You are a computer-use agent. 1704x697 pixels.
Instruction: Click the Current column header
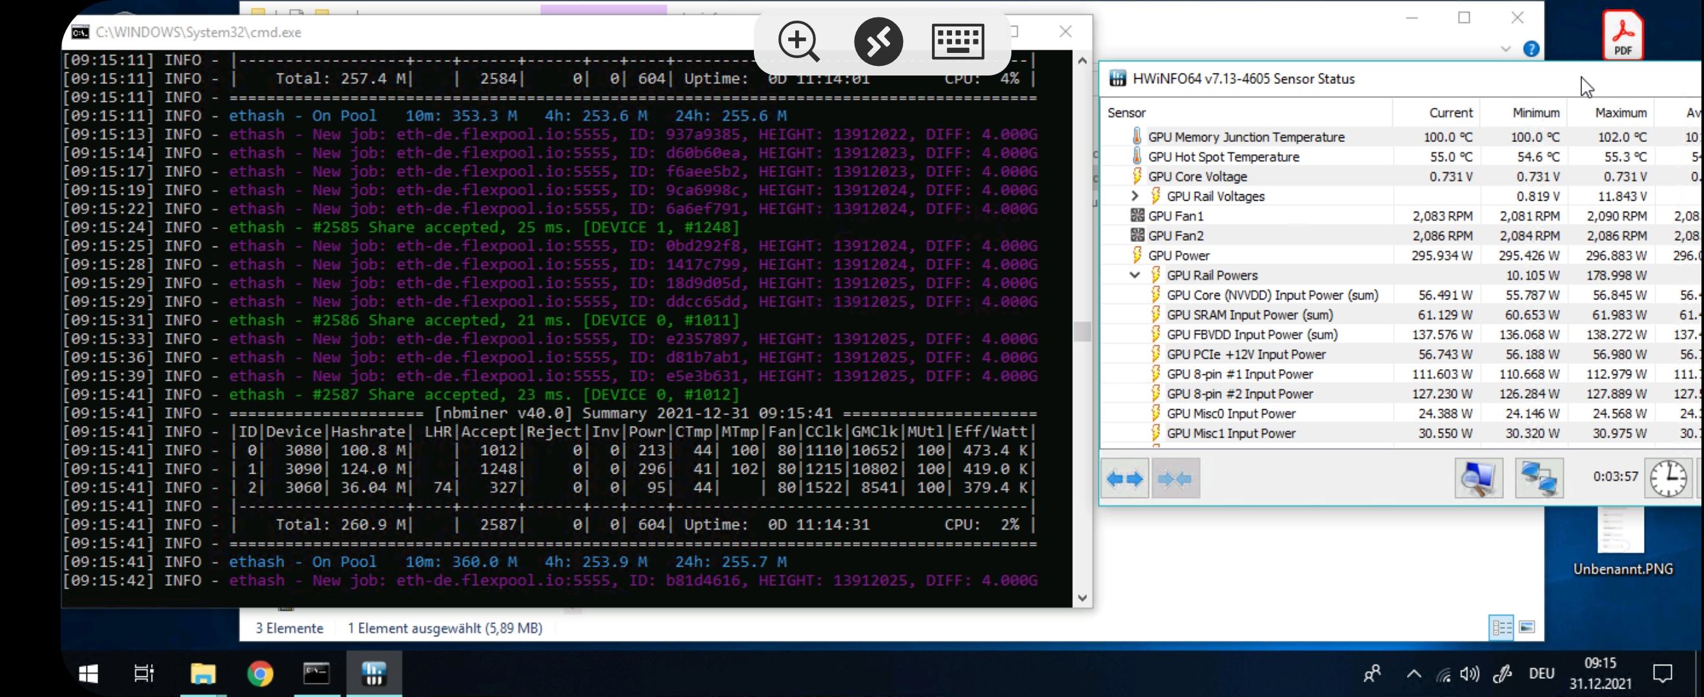click(1436, 112)
